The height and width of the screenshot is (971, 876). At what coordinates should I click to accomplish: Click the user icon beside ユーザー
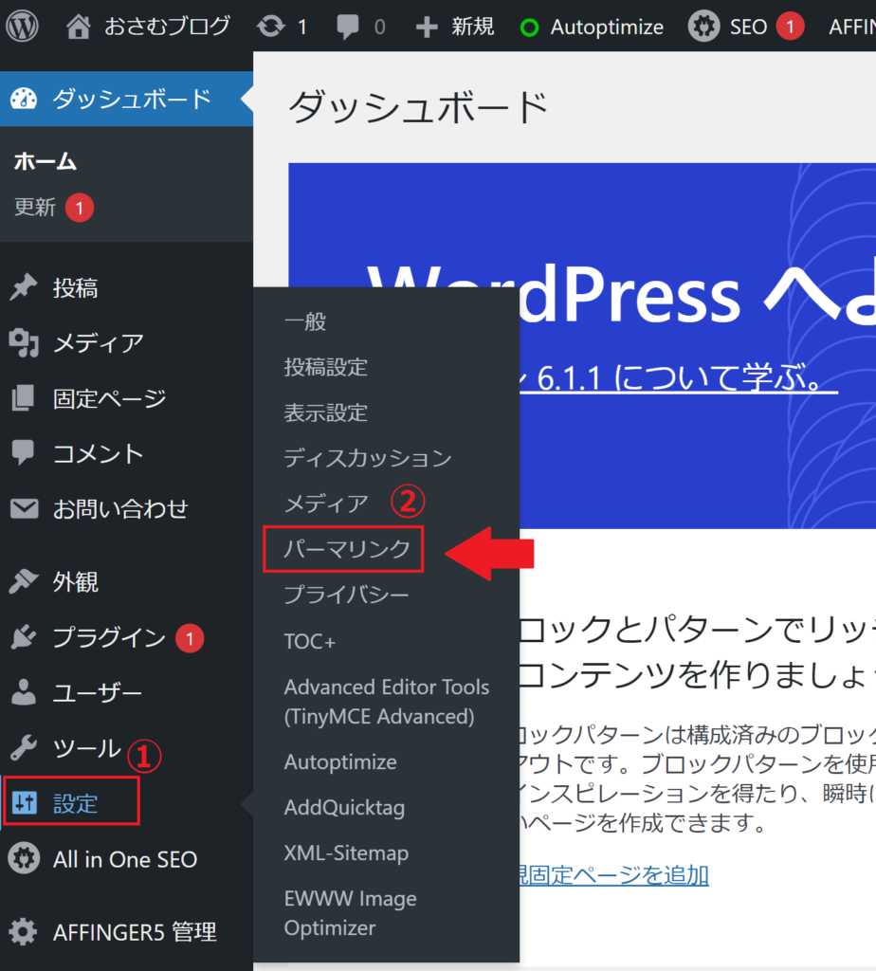(24, 691)
